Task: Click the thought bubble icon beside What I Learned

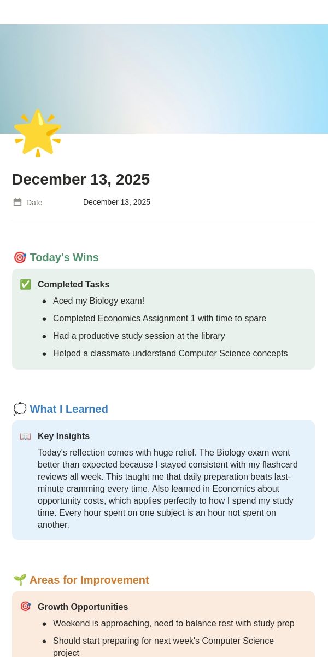Action: point(20,409)
